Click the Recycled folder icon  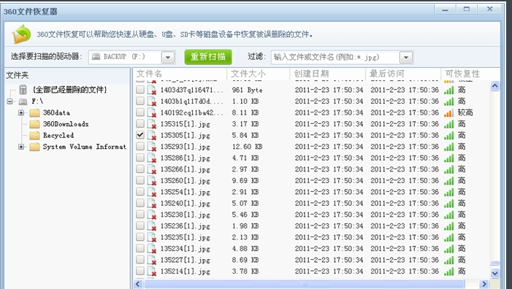(x=34, y=135)
